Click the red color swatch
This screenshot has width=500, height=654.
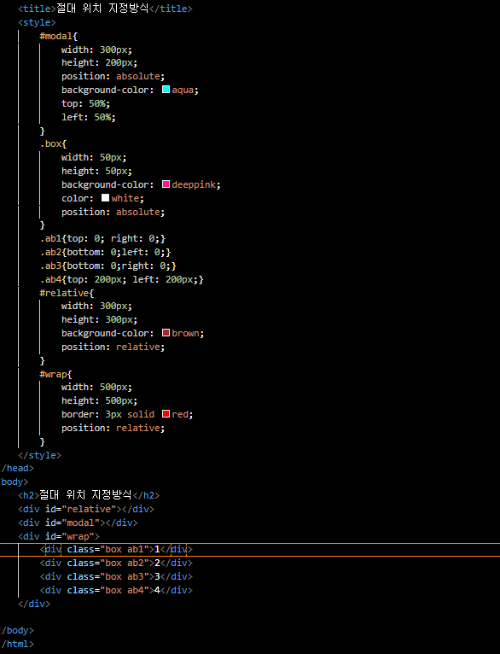(166, 414)
